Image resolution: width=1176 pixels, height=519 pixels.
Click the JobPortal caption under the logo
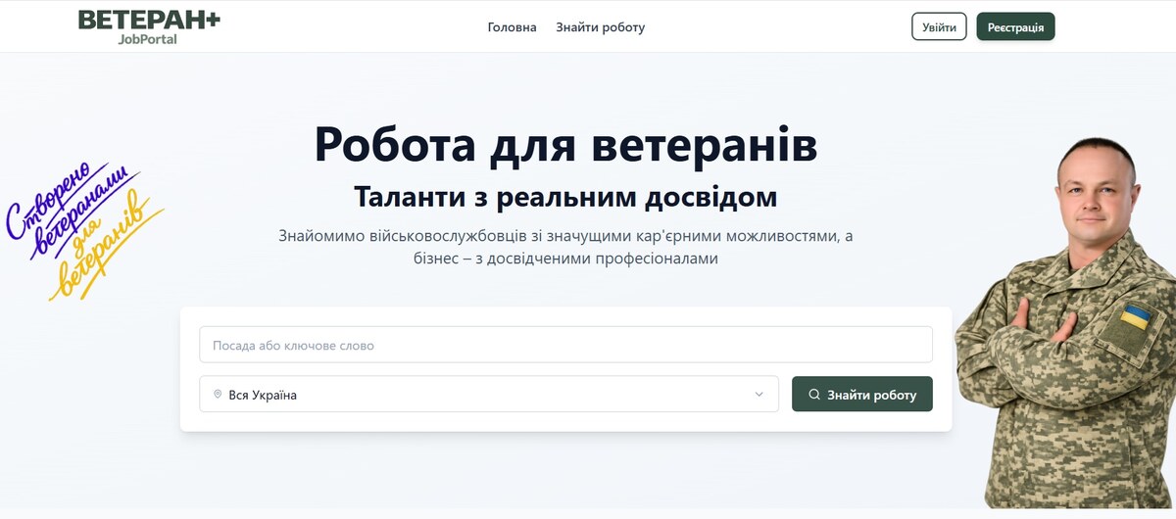tap(148, 39)
